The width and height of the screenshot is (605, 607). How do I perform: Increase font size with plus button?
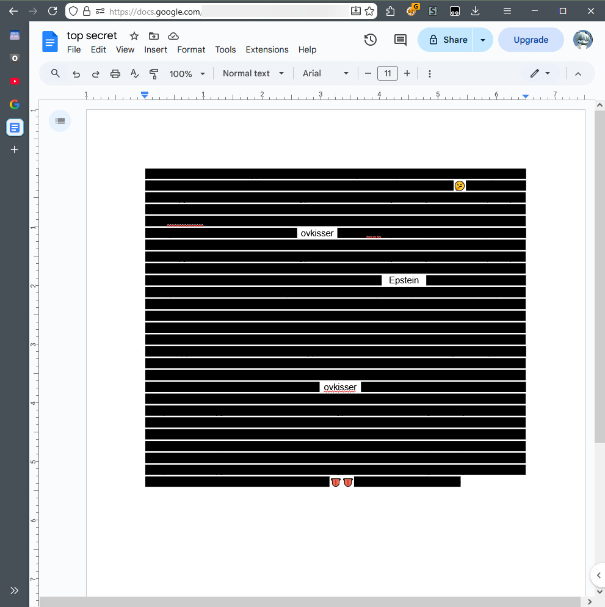407,73
